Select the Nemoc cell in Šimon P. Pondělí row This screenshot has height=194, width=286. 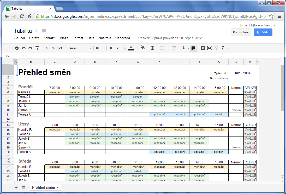(236, 110)
